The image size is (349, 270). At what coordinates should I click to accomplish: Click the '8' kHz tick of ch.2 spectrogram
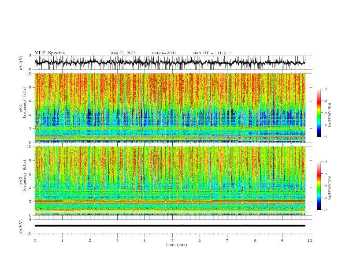[x=31, y=161]
